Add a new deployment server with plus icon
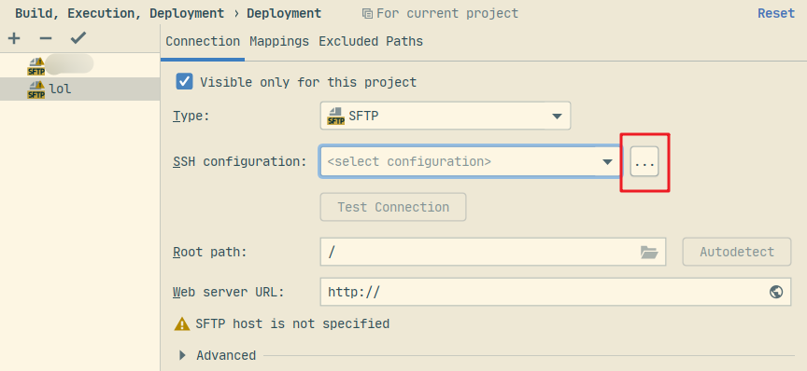This screenshot has height=371, width=807. pyautogui.click(x=14, y=38)
